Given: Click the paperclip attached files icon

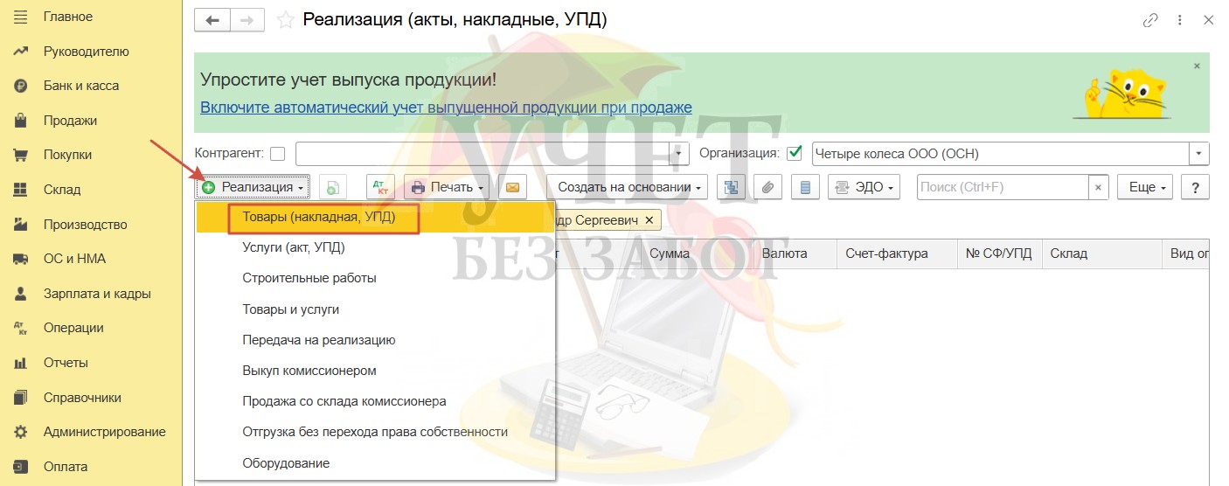Looking at the screenshot, I should [768, 187].
